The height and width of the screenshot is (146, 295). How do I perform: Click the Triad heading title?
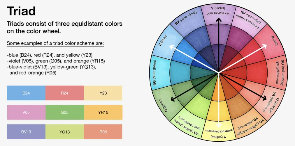(x=21, y=11)
